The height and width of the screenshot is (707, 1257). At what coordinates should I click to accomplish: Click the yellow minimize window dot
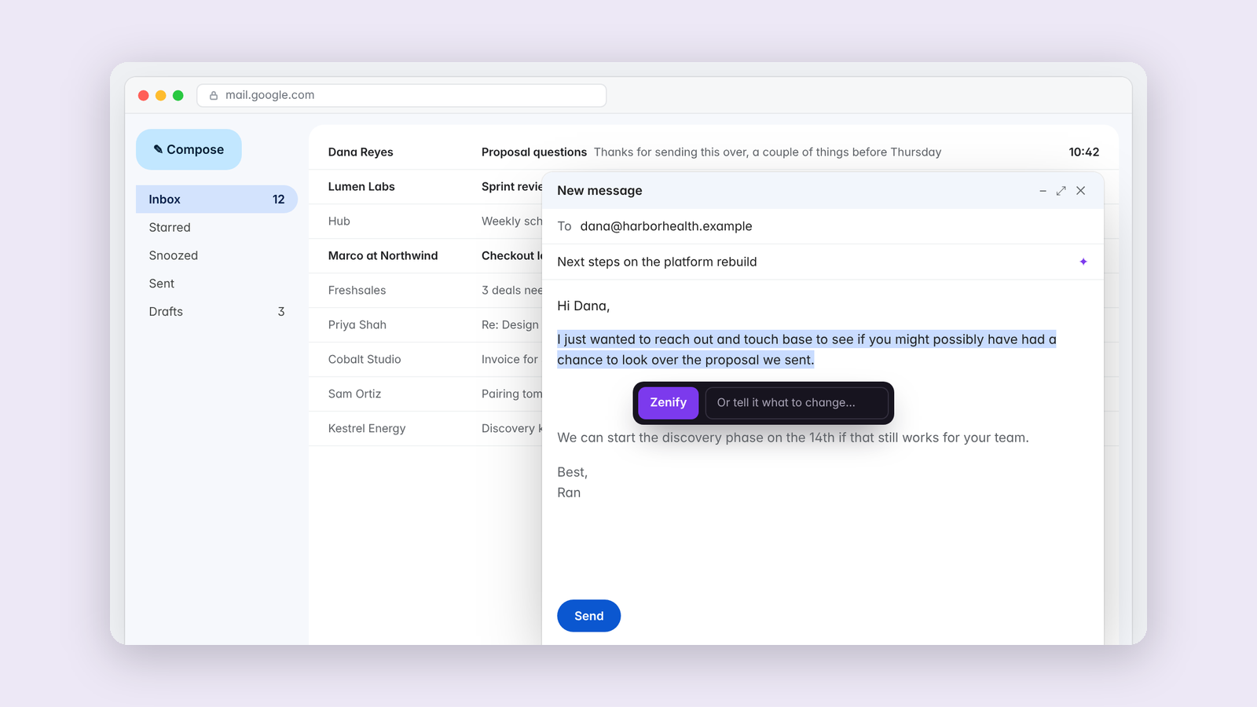click(x=161, y=95)
